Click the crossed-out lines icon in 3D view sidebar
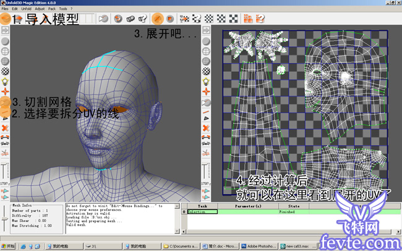Viewport: 402px width, 251px height. point(5,153)
